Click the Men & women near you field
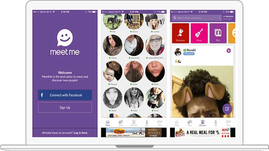Image resolution: width=269 pixels, height=151 pixels. (197, 18)
